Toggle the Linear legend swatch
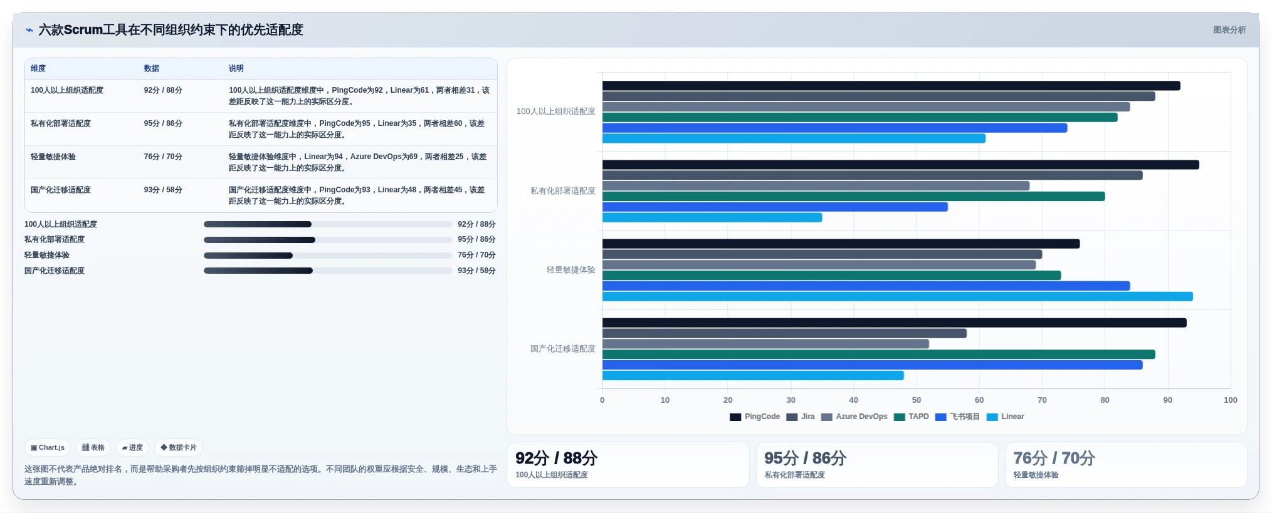This screenshot has width=1272, height=513. tap(992, 417)
